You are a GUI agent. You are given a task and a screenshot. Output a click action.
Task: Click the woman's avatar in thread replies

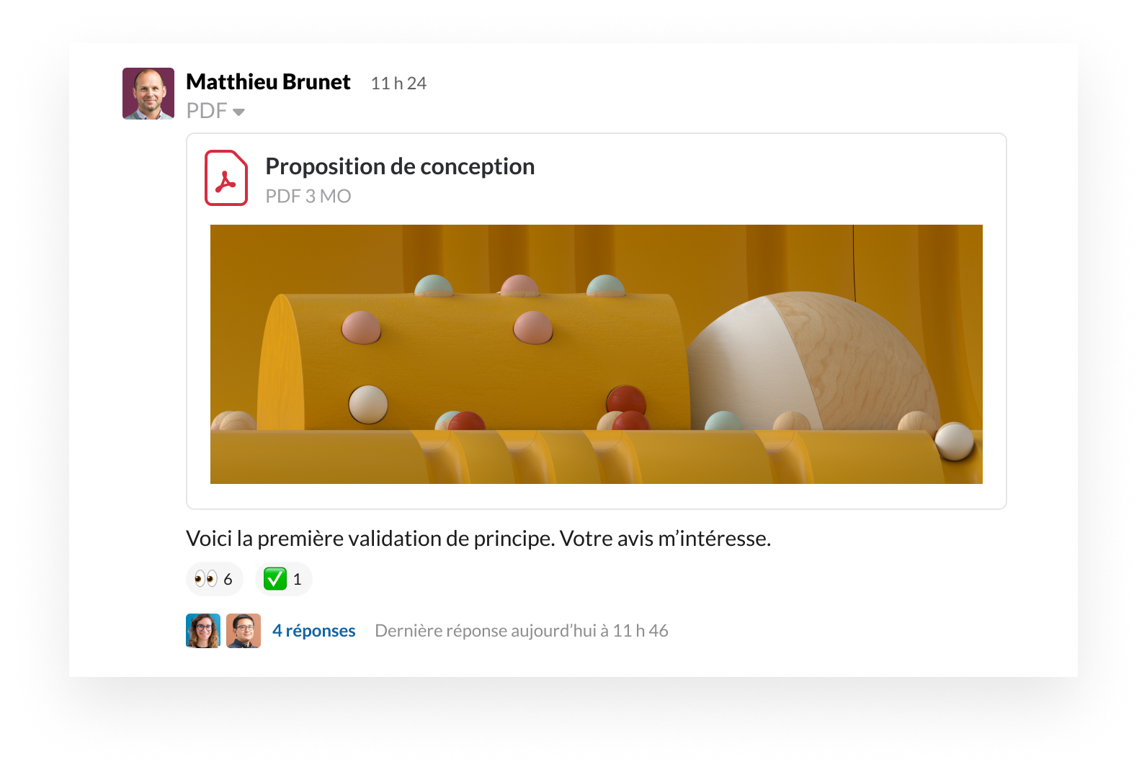coord(203,631)
